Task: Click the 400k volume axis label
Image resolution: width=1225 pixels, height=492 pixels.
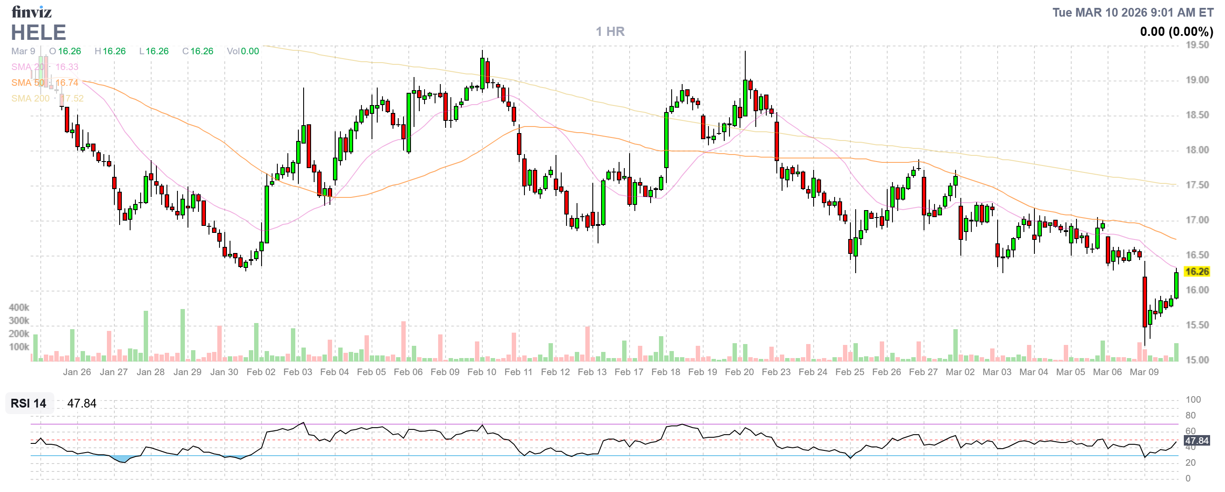Action: click(19, 307)
